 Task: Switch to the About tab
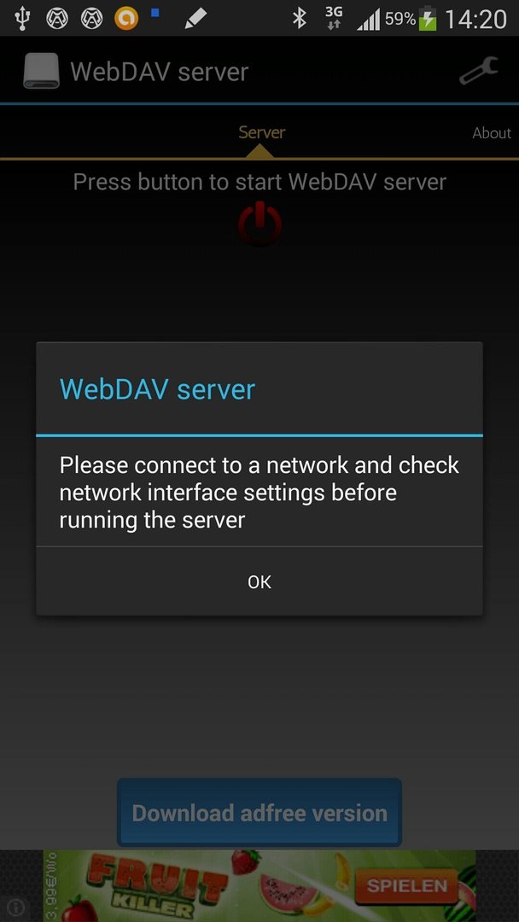pyautogui.click(x=492, y=133)
